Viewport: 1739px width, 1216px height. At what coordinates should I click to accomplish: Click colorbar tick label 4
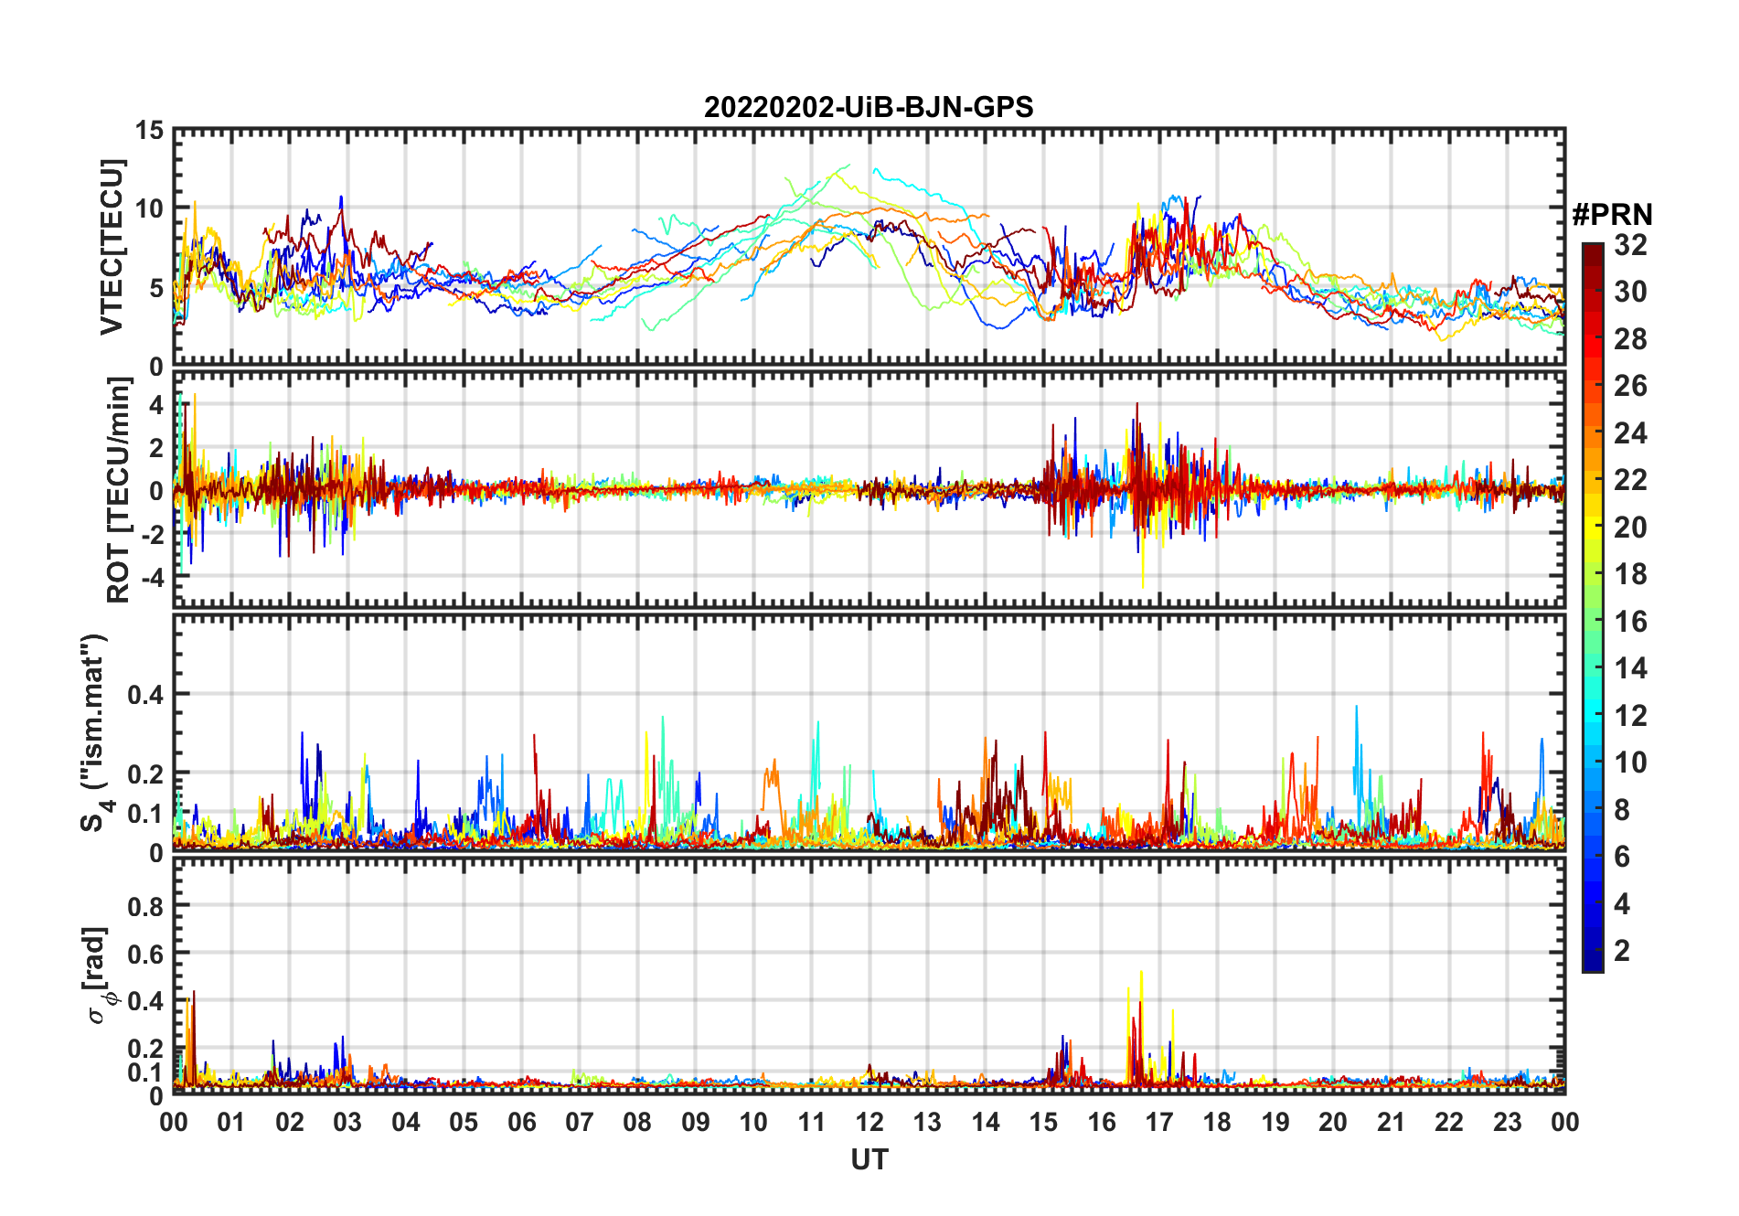pyautogui.click(x=1622, y=903)
